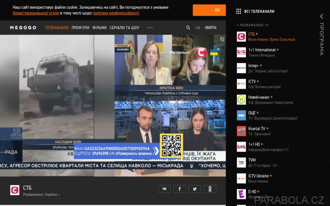The height and width of the screenshot is (206, 330).
Task: Select the TVM channel logo
Action: [x=241, y=162]
